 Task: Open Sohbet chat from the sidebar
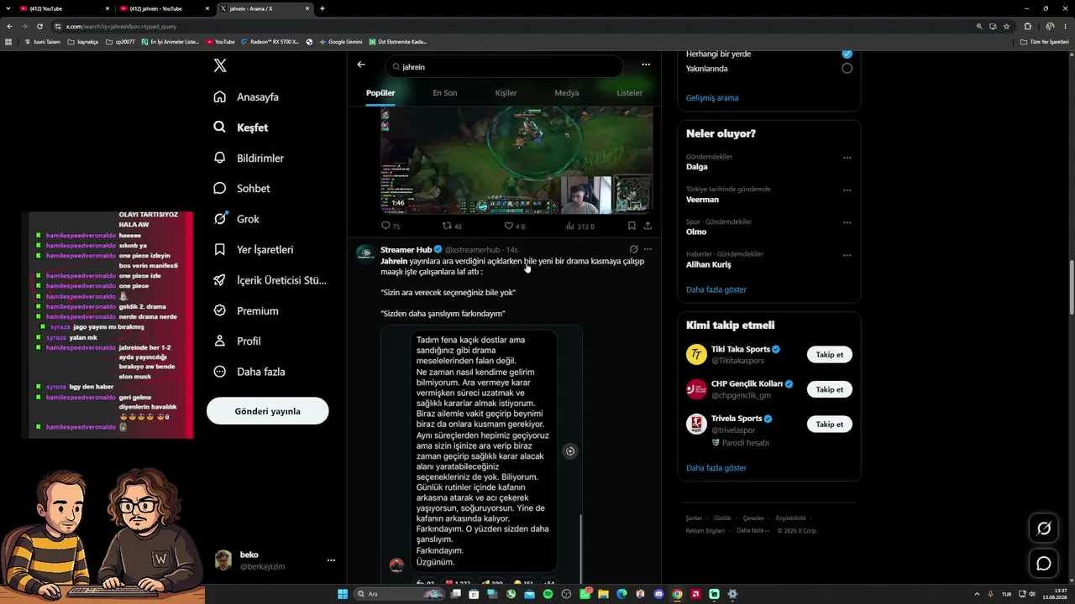coord(242,189)
